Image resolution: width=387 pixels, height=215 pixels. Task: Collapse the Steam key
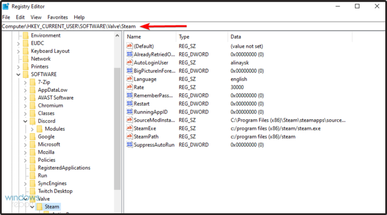32,206
